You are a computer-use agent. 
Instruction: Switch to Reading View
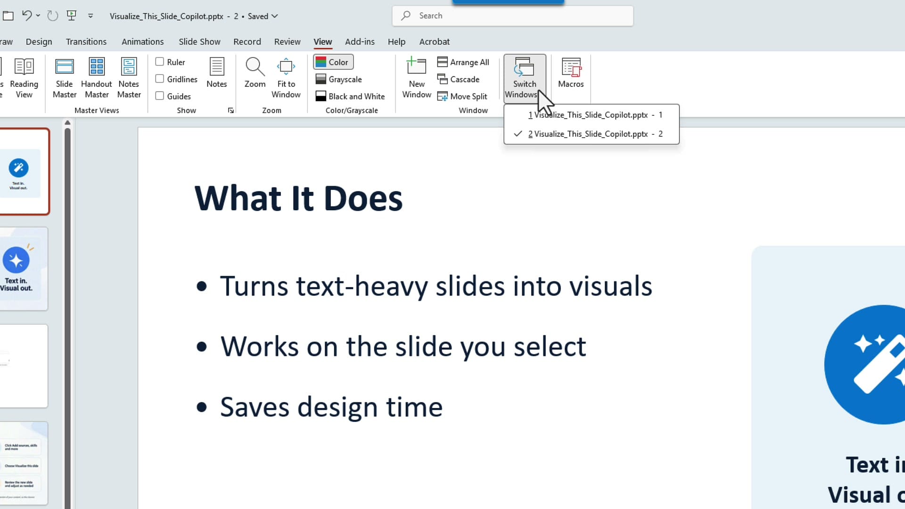[24, 78]
